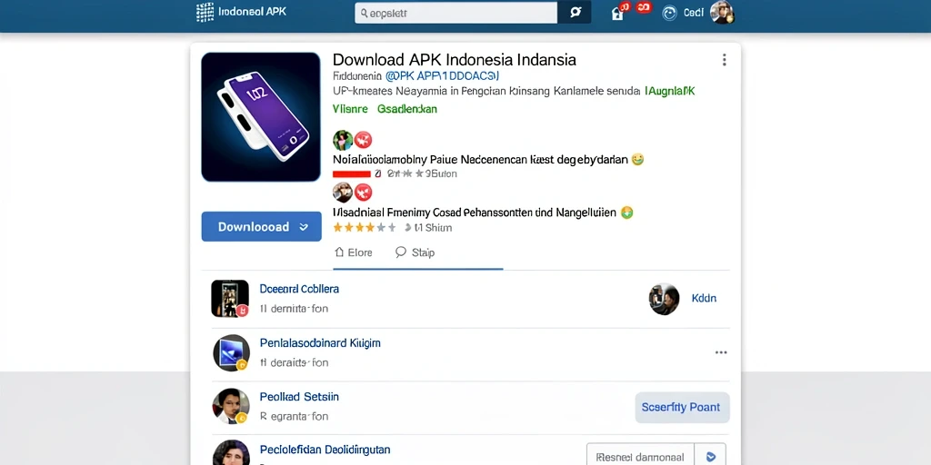The height and width of the screenshot is (465, 931).
Task: Click the Peolkad Setsiin avatar
Action: [230, 406]
